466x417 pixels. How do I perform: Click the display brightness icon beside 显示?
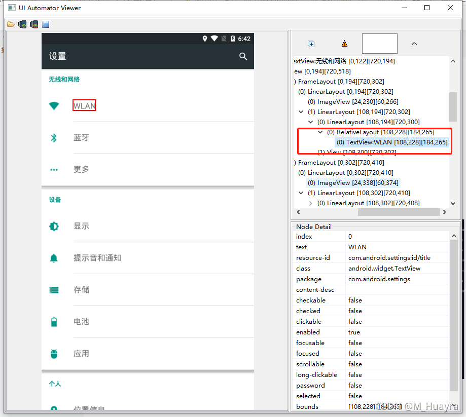54,226
